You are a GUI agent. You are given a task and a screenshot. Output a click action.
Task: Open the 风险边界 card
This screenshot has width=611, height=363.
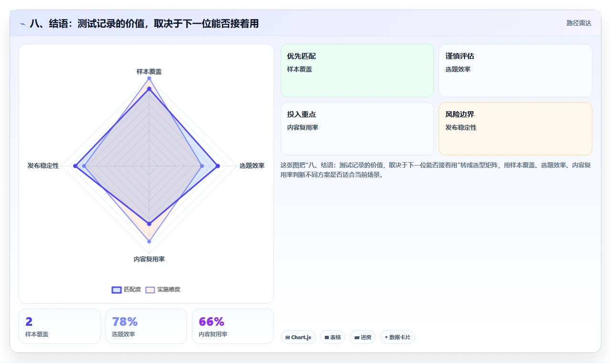(515, 129)
